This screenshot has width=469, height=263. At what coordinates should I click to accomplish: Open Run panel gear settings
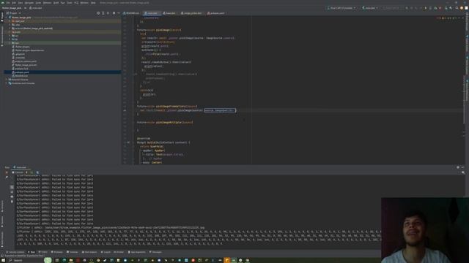(458, 167)
